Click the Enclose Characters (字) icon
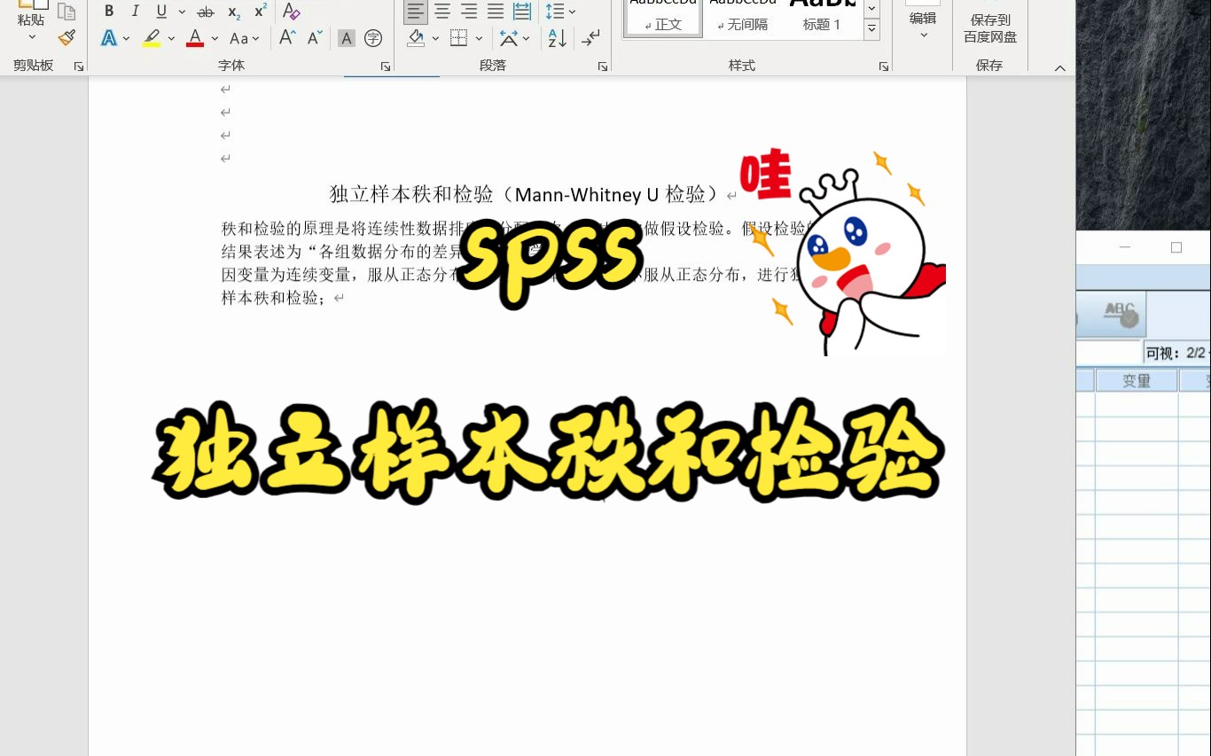The height and width of the screenshot is (756, 1211). point(373,38)
